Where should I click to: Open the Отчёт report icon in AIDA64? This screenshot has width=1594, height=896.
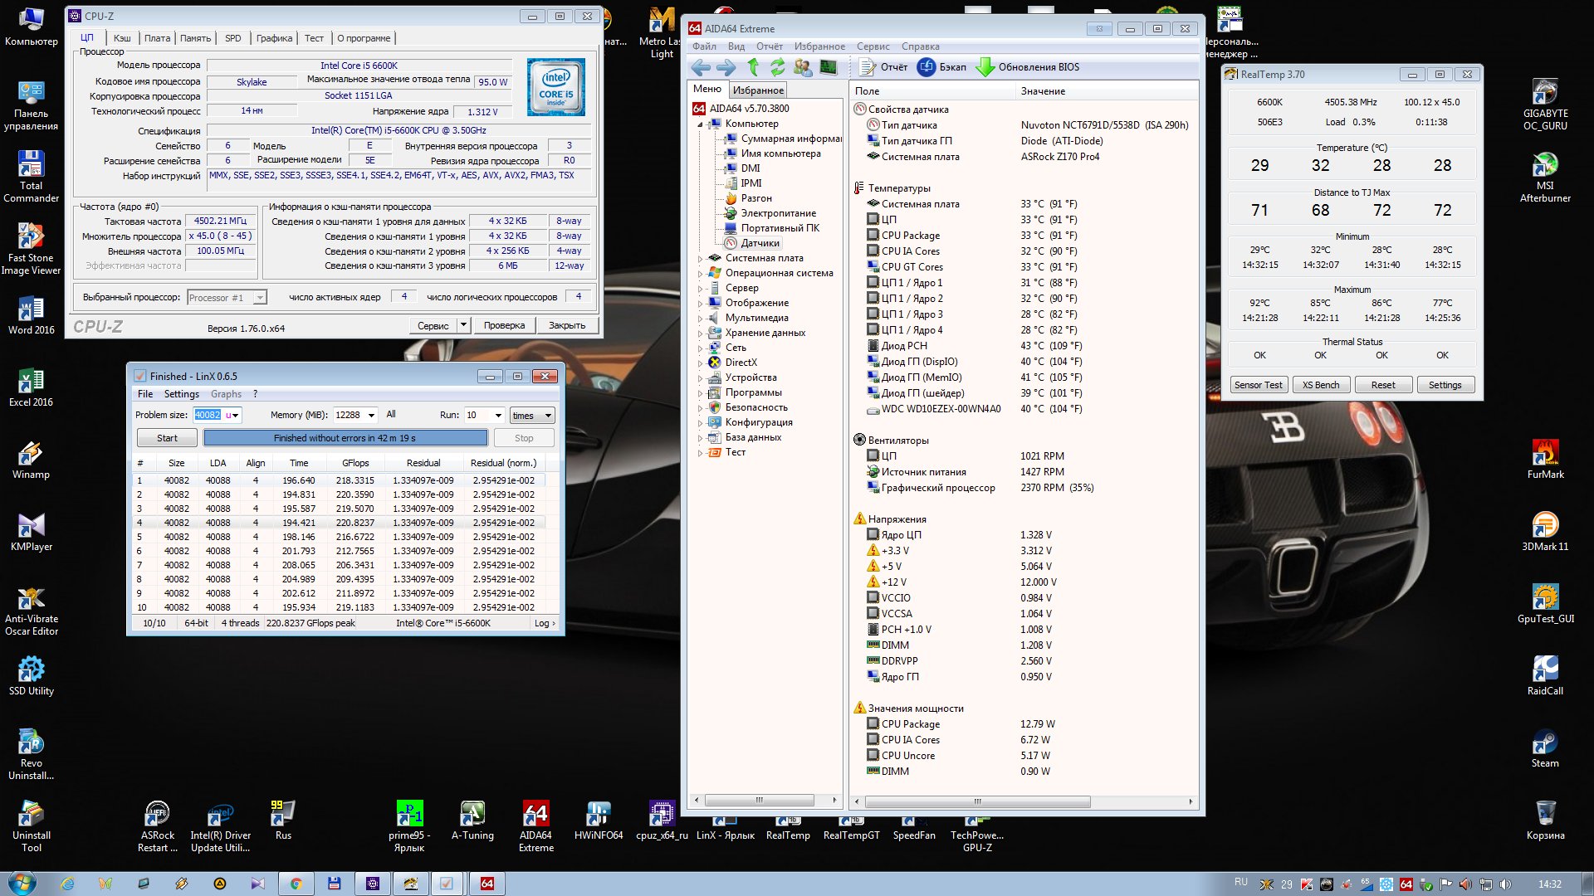[868, 67]
